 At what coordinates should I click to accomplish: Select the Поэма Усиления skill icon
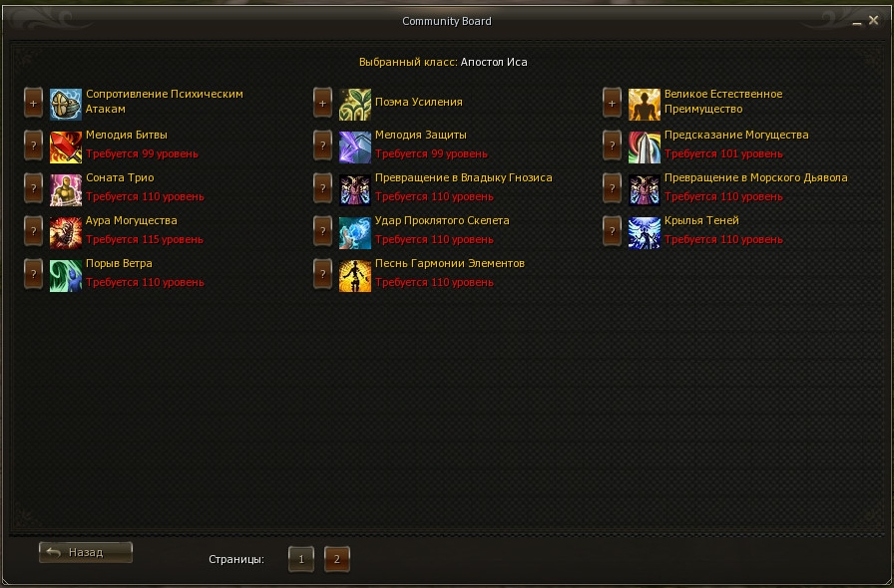click(x=354, y=105)
